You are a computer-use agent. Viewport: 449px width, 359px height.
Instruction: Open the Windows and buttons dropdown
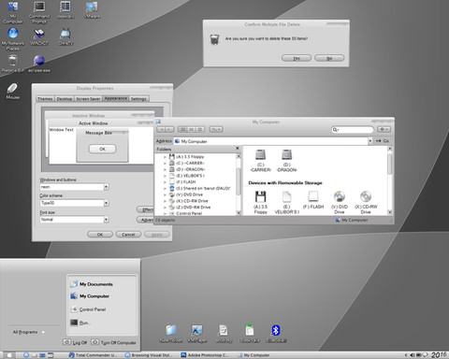(107, 187)
